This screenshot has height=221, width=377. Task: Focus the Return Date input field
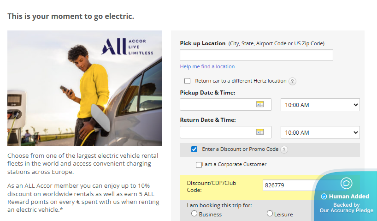[218, 132]
